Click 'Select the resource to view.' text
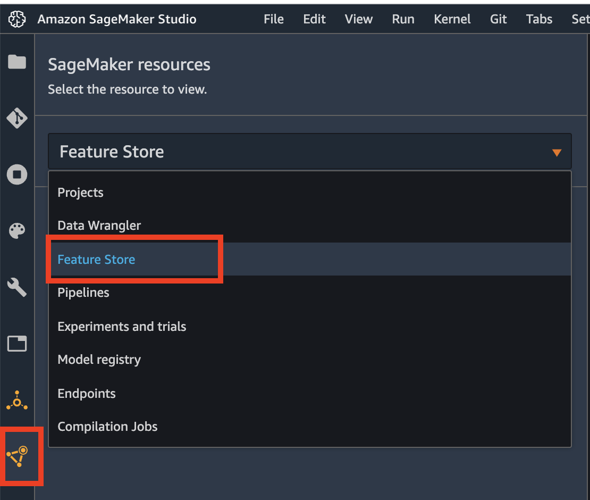 click(x=127, y=89)
